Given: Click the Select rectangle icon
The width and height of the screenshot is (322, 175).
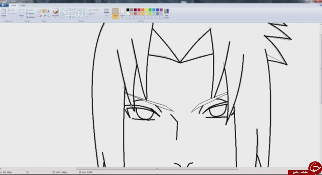Looking at the screenshot, I should (21, 11).
